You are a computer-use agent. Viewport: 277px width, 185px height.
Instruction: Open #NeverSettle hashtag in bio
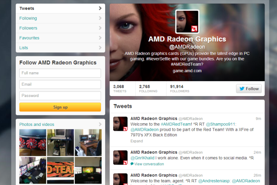coord(158,59)
